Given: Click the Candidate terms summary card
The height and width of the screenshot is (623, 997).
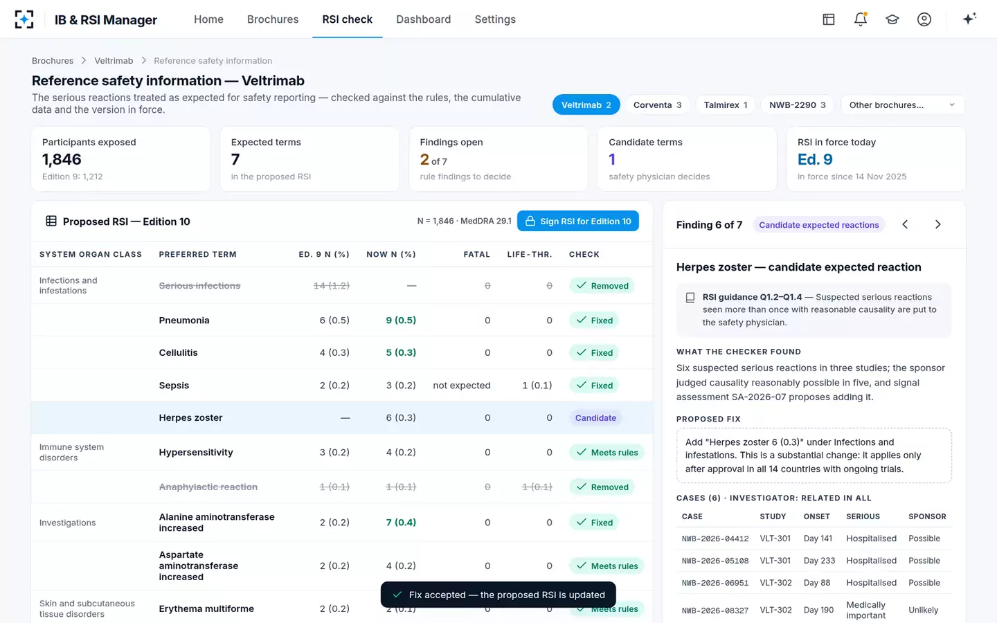Looking at the screenshot, I should click(x=687, y=159).
